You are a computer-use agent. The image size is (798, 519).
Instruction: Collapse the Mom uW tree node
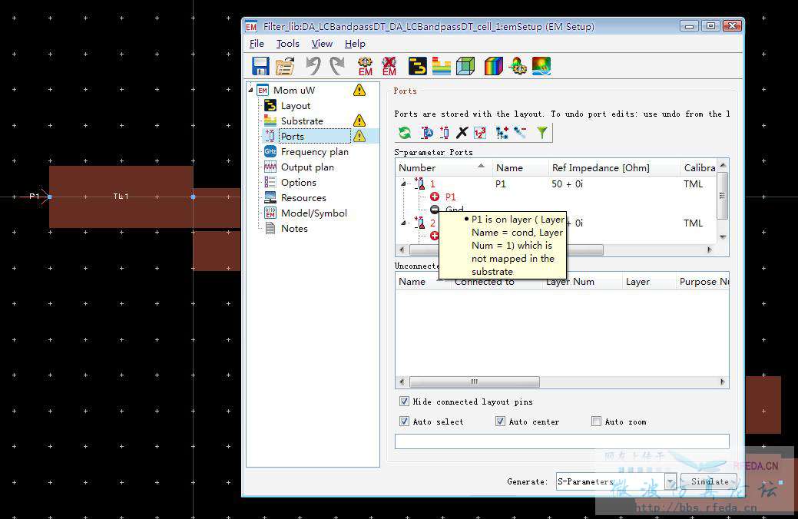(250, 90)
